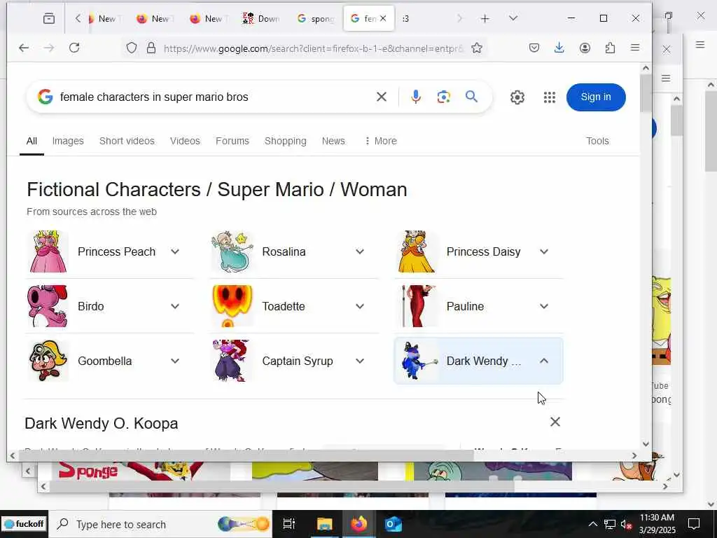Image resolution: width=717 pixels, height=538 pixels.
Task: Switch to the spong Google tab
Action: point(316,18)
